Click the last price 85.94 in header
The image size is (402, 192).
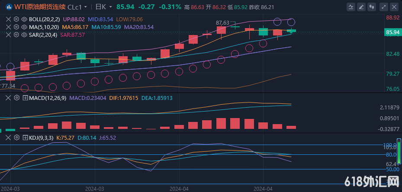(125, 7)
